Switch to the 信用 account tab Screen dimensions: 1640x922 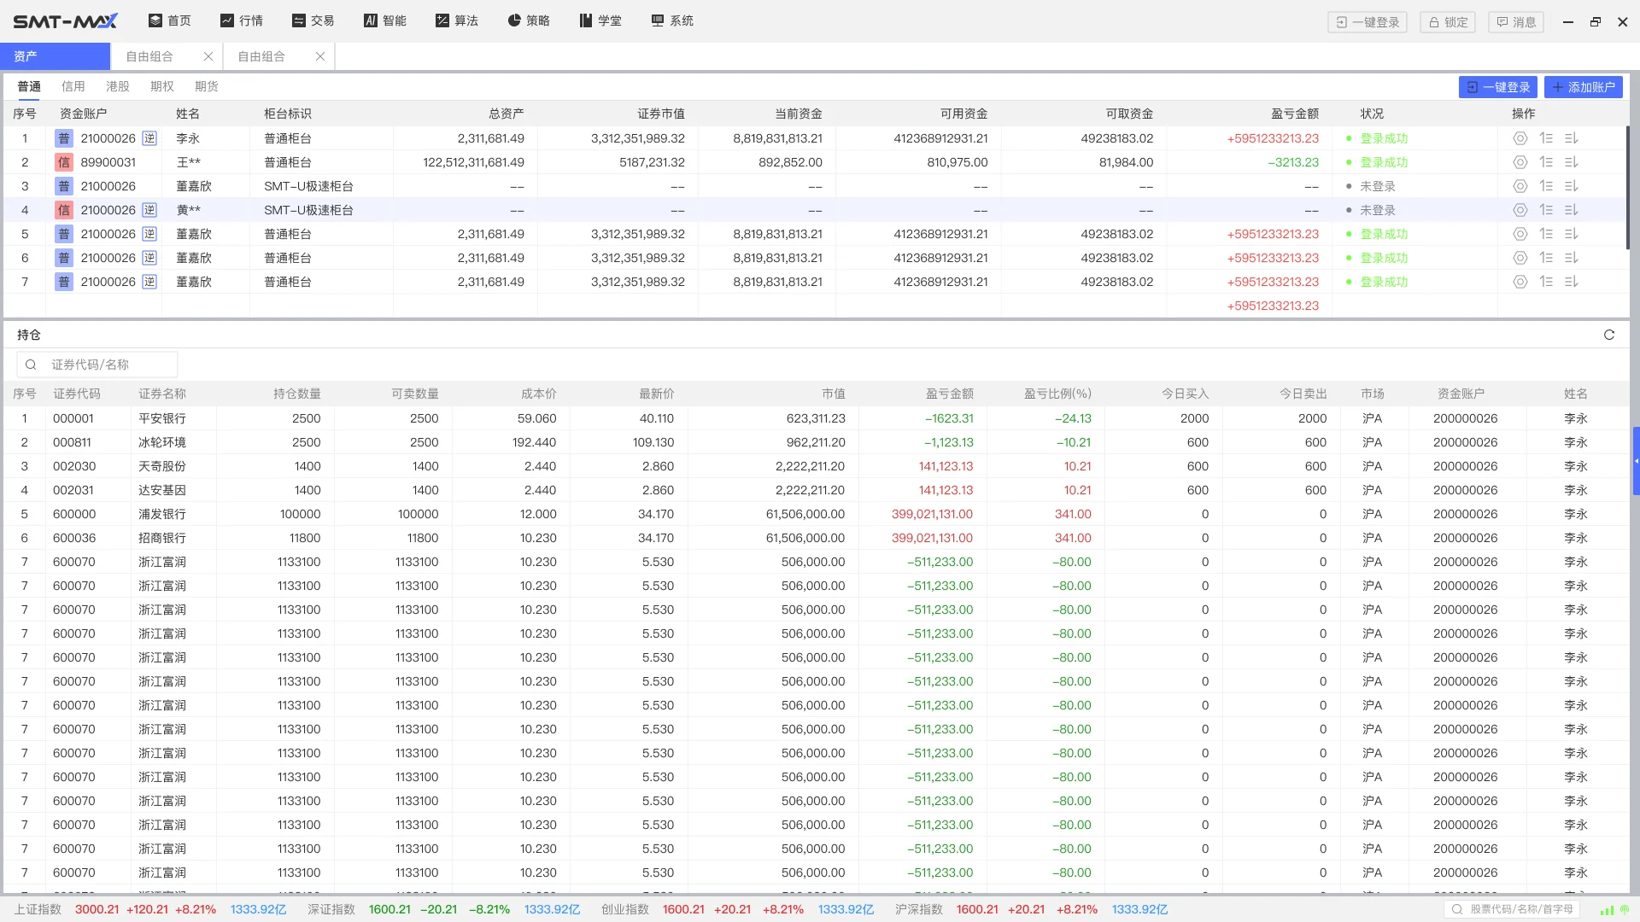click(73, 86)
